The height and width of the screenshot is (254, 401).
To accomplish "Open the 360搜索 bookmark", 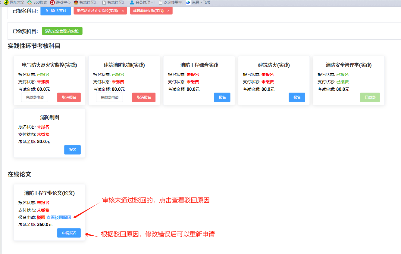I will [x=37, y=2].
